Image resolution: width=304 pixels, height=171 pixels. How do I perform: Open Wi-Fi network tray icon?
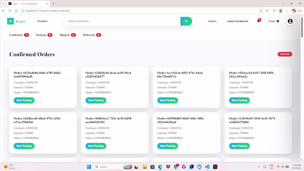click(278, 167)
